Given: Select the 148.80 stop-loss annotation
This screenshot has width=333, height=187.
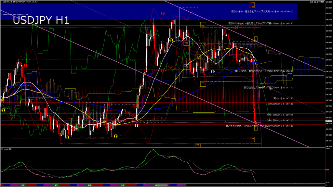Looking at the screenshot, I should (261, 23).
